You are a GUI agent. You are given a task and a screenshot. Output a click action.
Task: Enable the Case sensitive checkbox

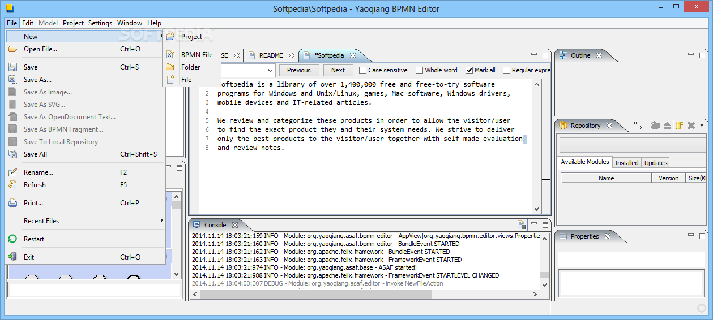pos(363,71)
